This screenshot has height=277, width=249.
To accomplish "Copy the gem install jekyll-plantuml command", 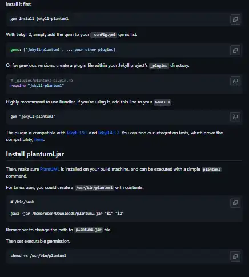I will click(235, 19).
